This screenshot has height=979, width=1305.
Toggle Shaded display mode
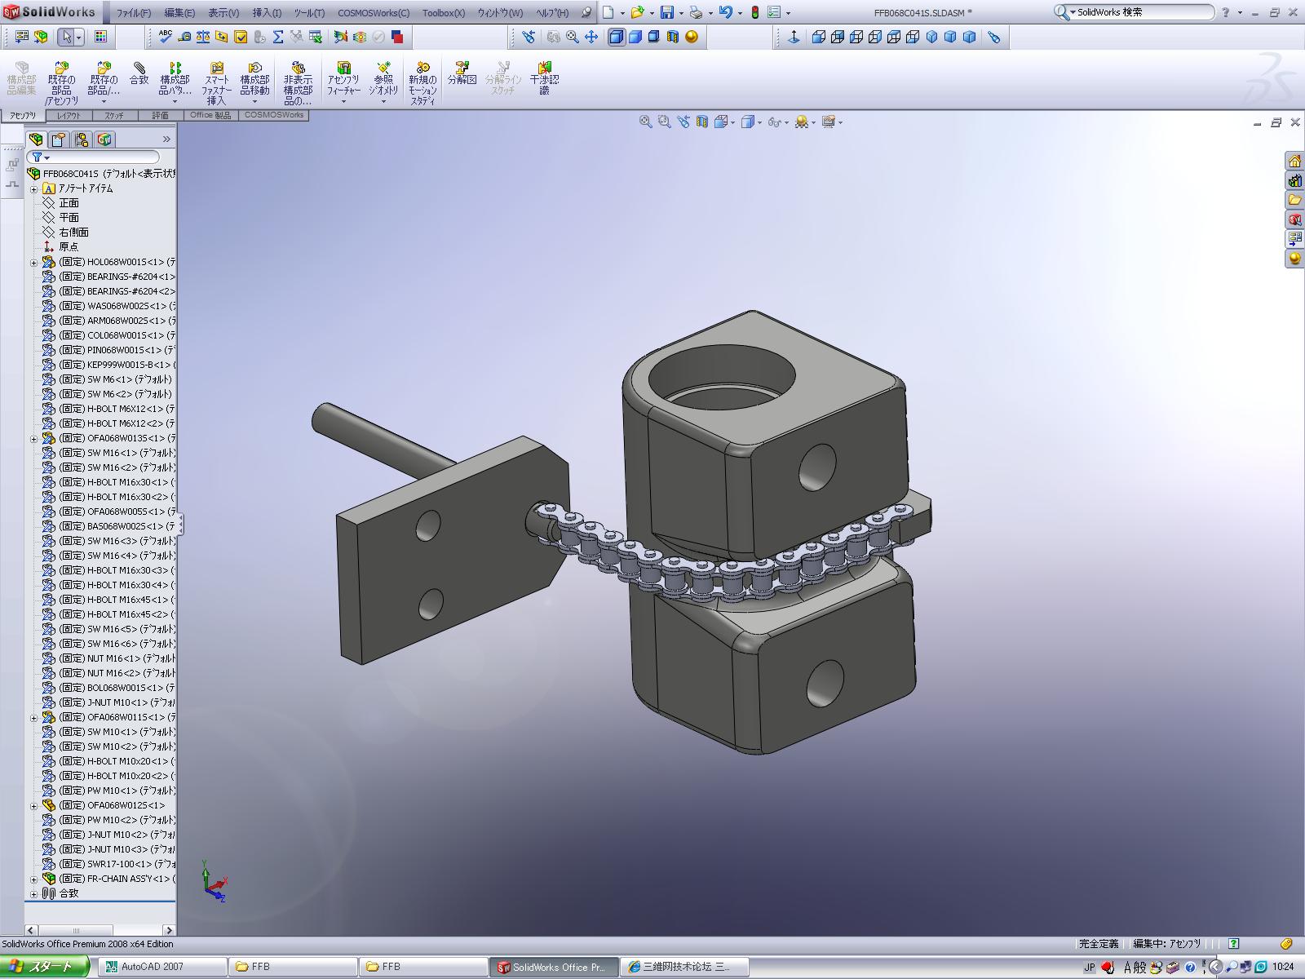635,37
